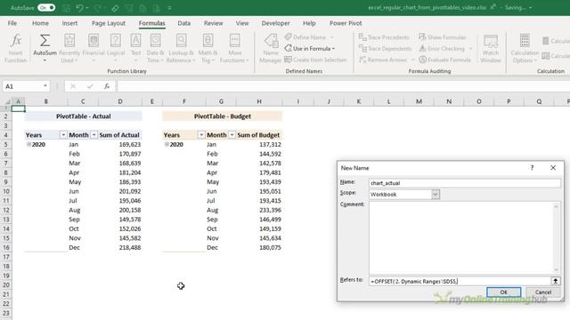Open Text functions menu
Image resolution: width=570 pixels, height=320 pixels.
(x=135, y=48)
